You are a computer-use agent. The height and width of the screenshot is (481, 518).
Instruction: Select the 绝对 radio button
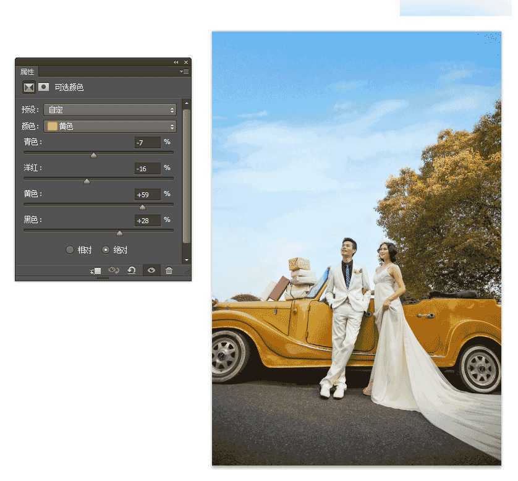[104, 250]
